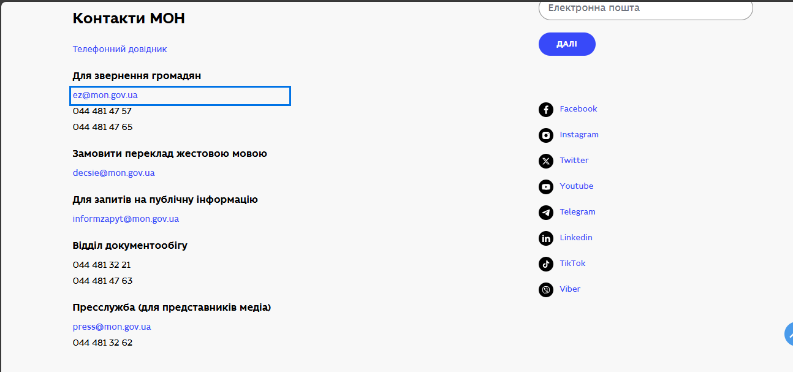Click the Youtube play icon
This screenshot has width=793, height=372.
[x=545, y=187]
